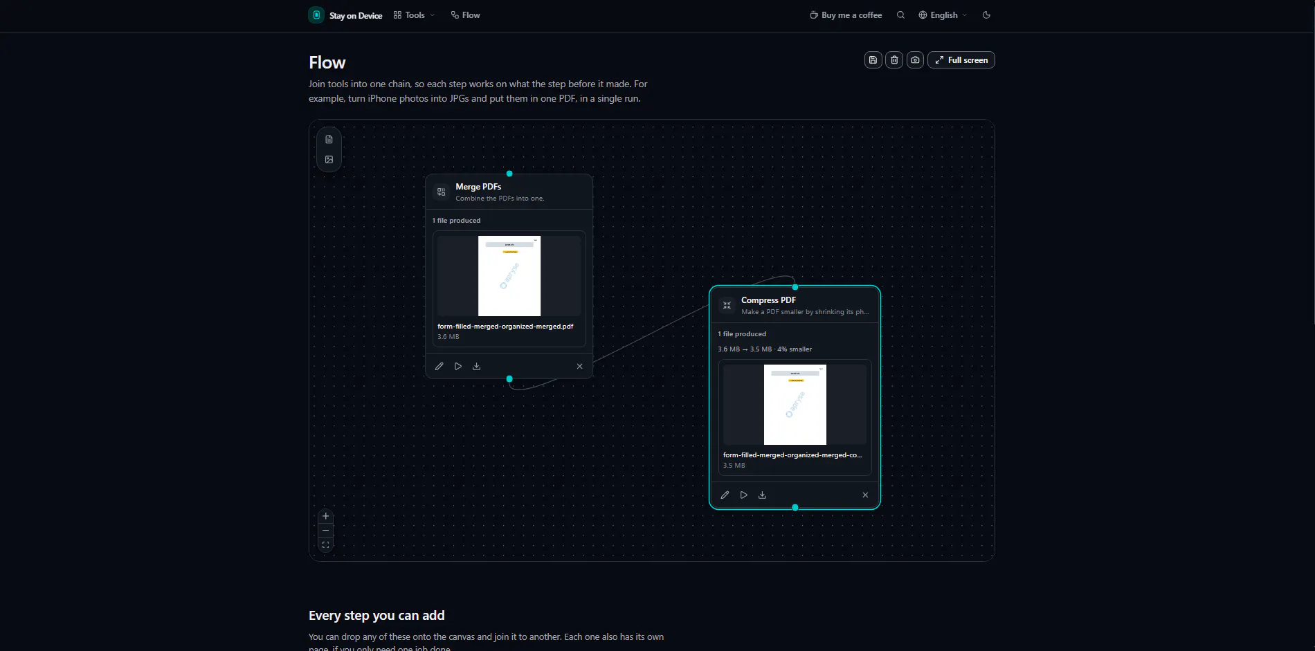Click the save flow icon
Viewport: 1315px width, 651px height.
click(873, 60)
